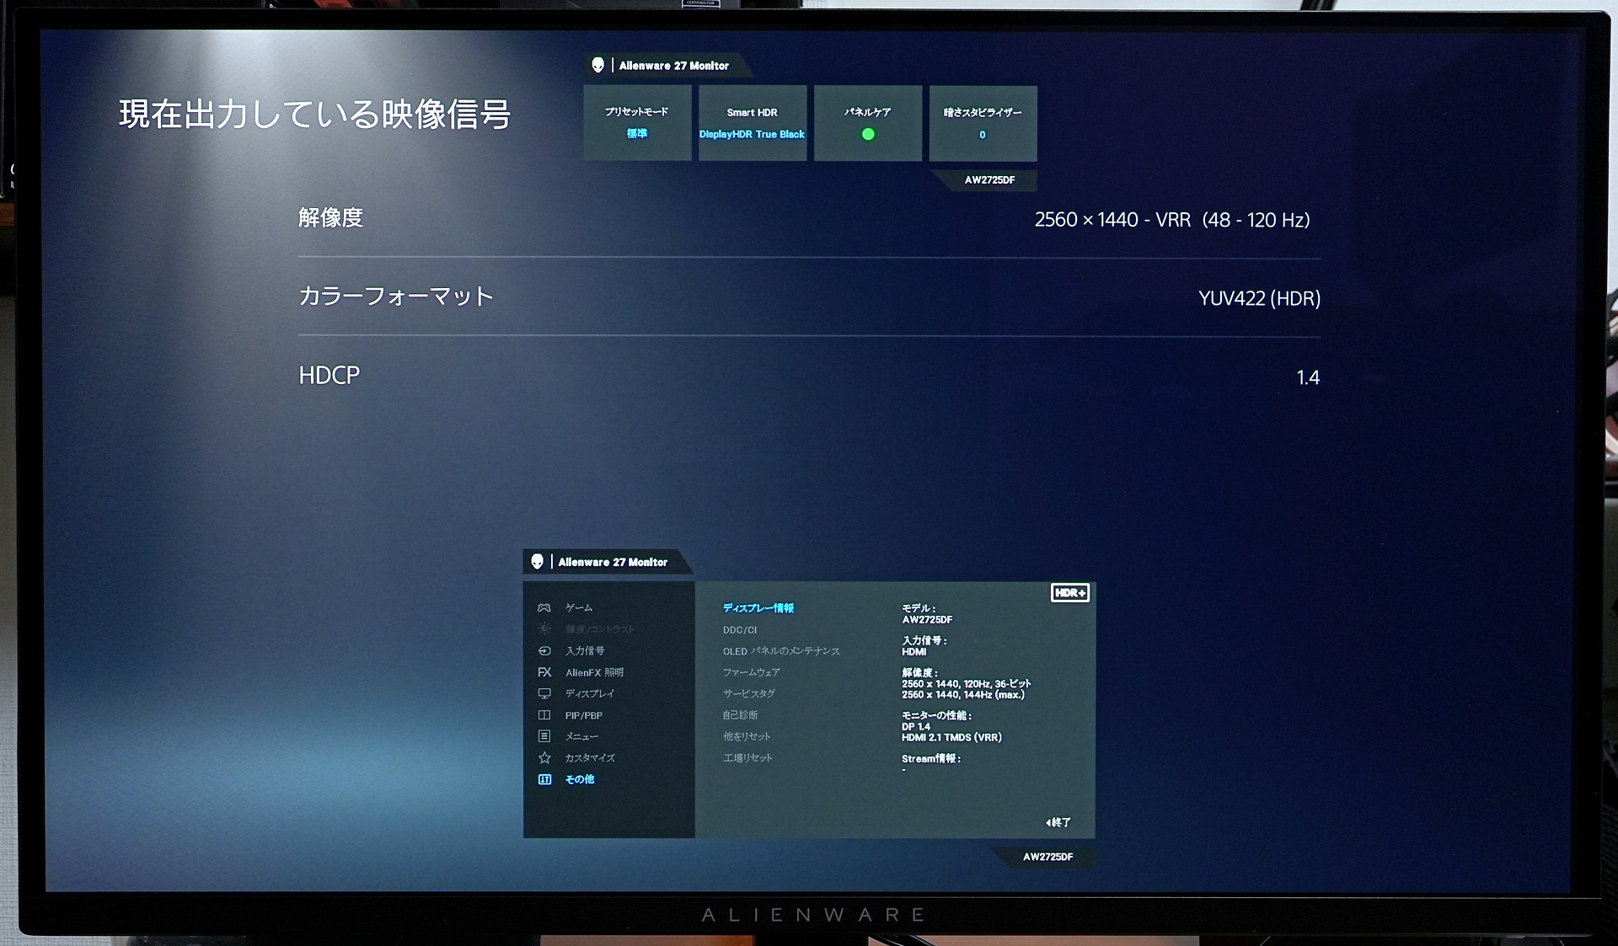Viewport: 1618px width, 946px height.
Task: Select the highlighted sliders icon for その他
Action: coord(544,779)
